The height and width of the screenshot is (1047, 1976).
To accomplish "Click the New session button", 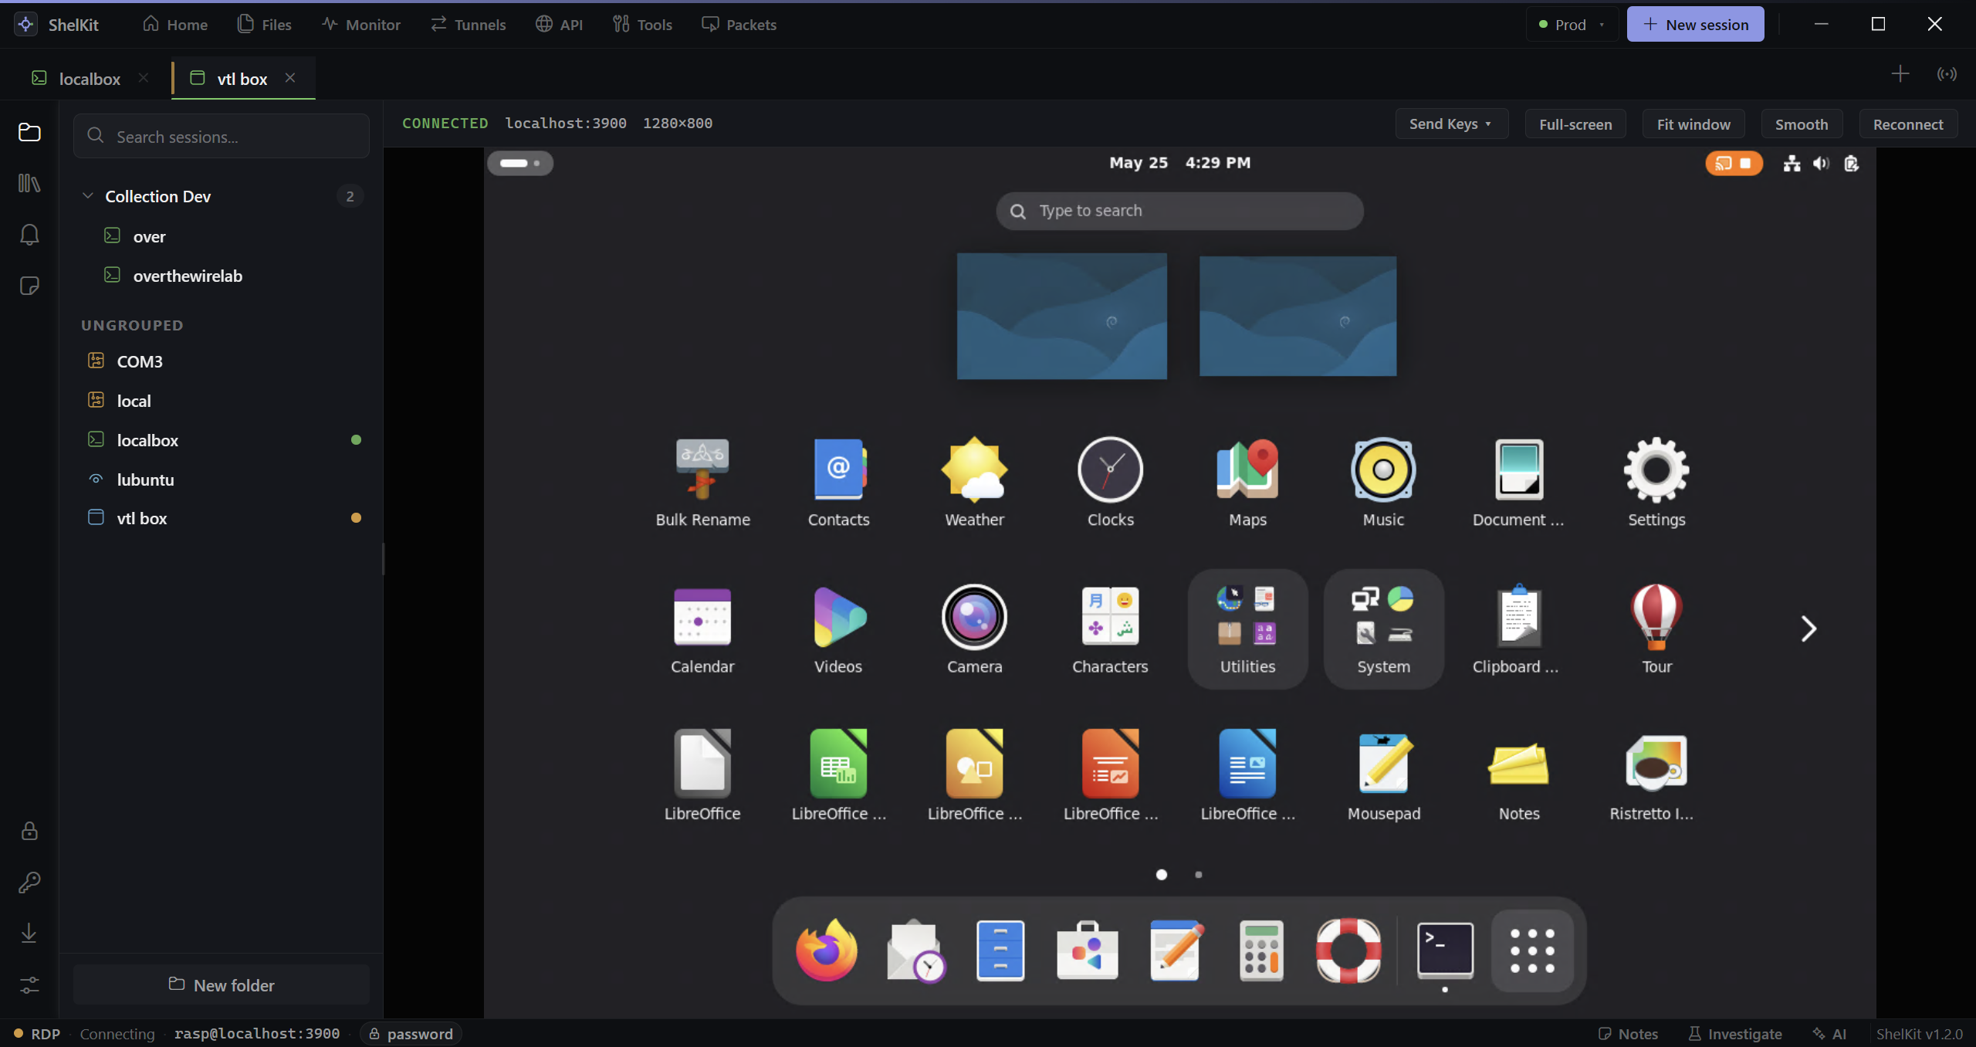I will click(1695, 24).
